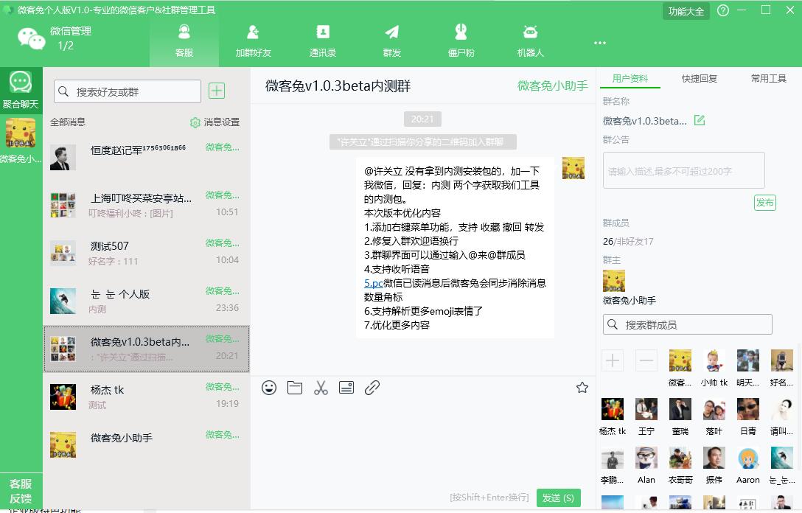Focus the 搜索群成员 search field
802x513 pixels.
(688, 325)
